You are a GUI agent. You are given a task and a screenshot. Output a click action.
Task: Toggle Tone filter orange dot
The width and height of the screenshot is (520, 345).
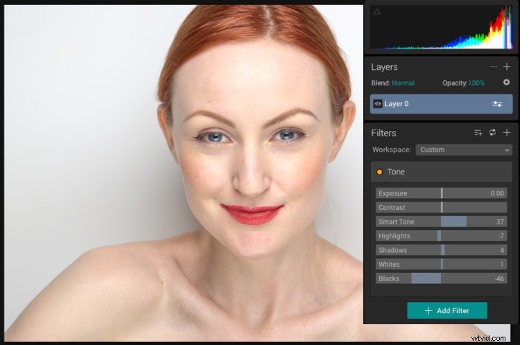(379, 172)
